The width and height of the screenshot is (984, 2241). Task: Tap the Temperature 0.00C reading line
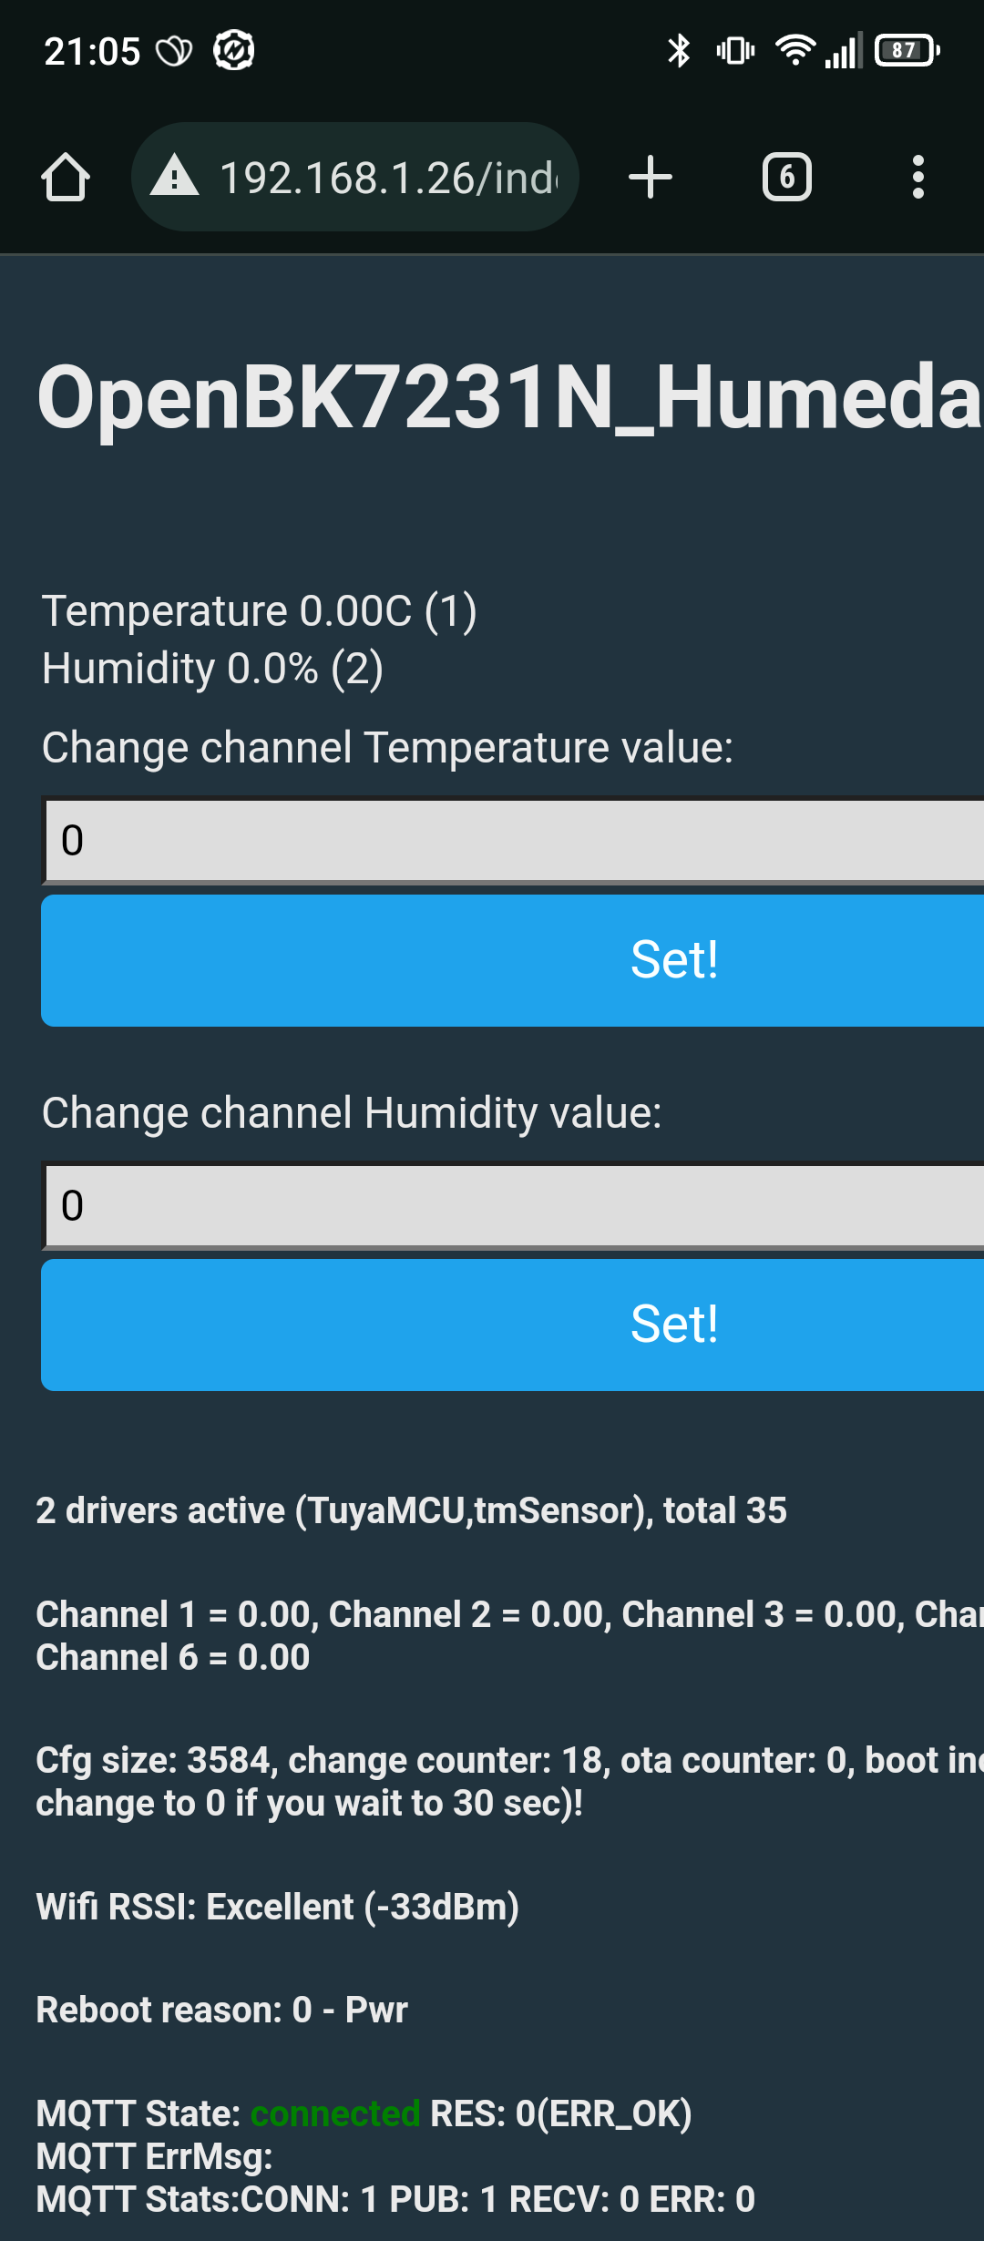coord(260,610)
